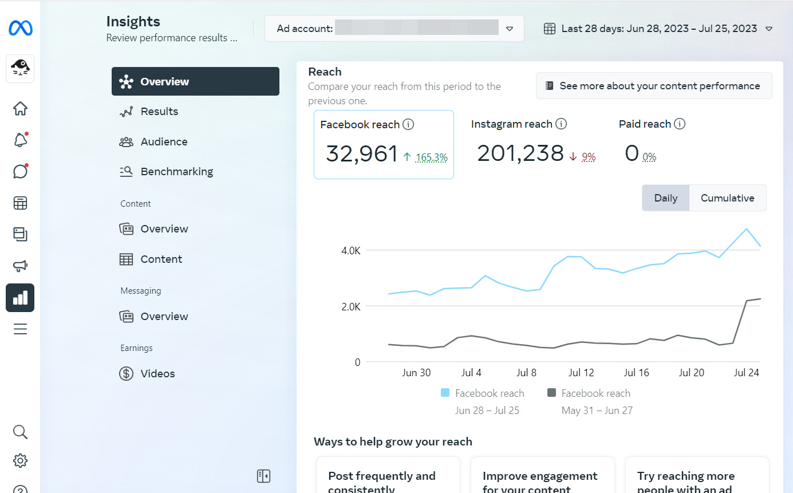The height and width of the screenshot is (493, 793).
Task: Click the Search magnifier icon
Action: pos(20,432)
